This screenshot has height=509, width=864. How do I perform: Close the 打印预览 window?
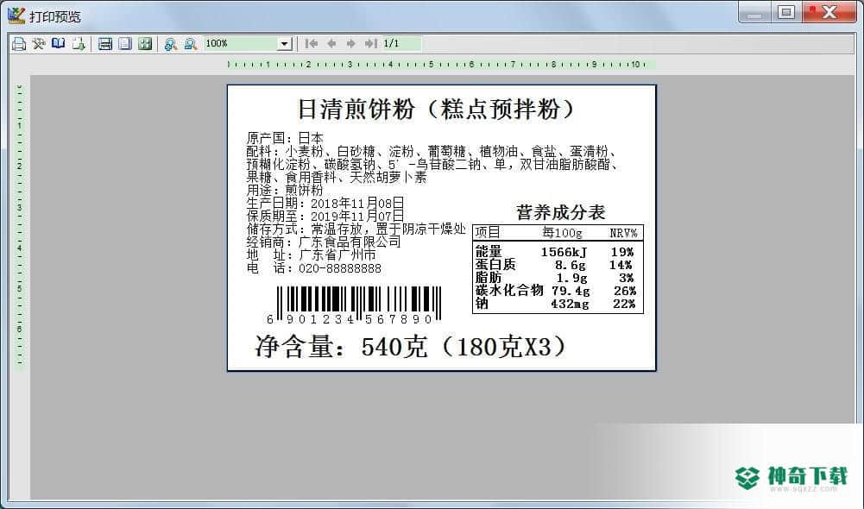[x=829, y=13]
